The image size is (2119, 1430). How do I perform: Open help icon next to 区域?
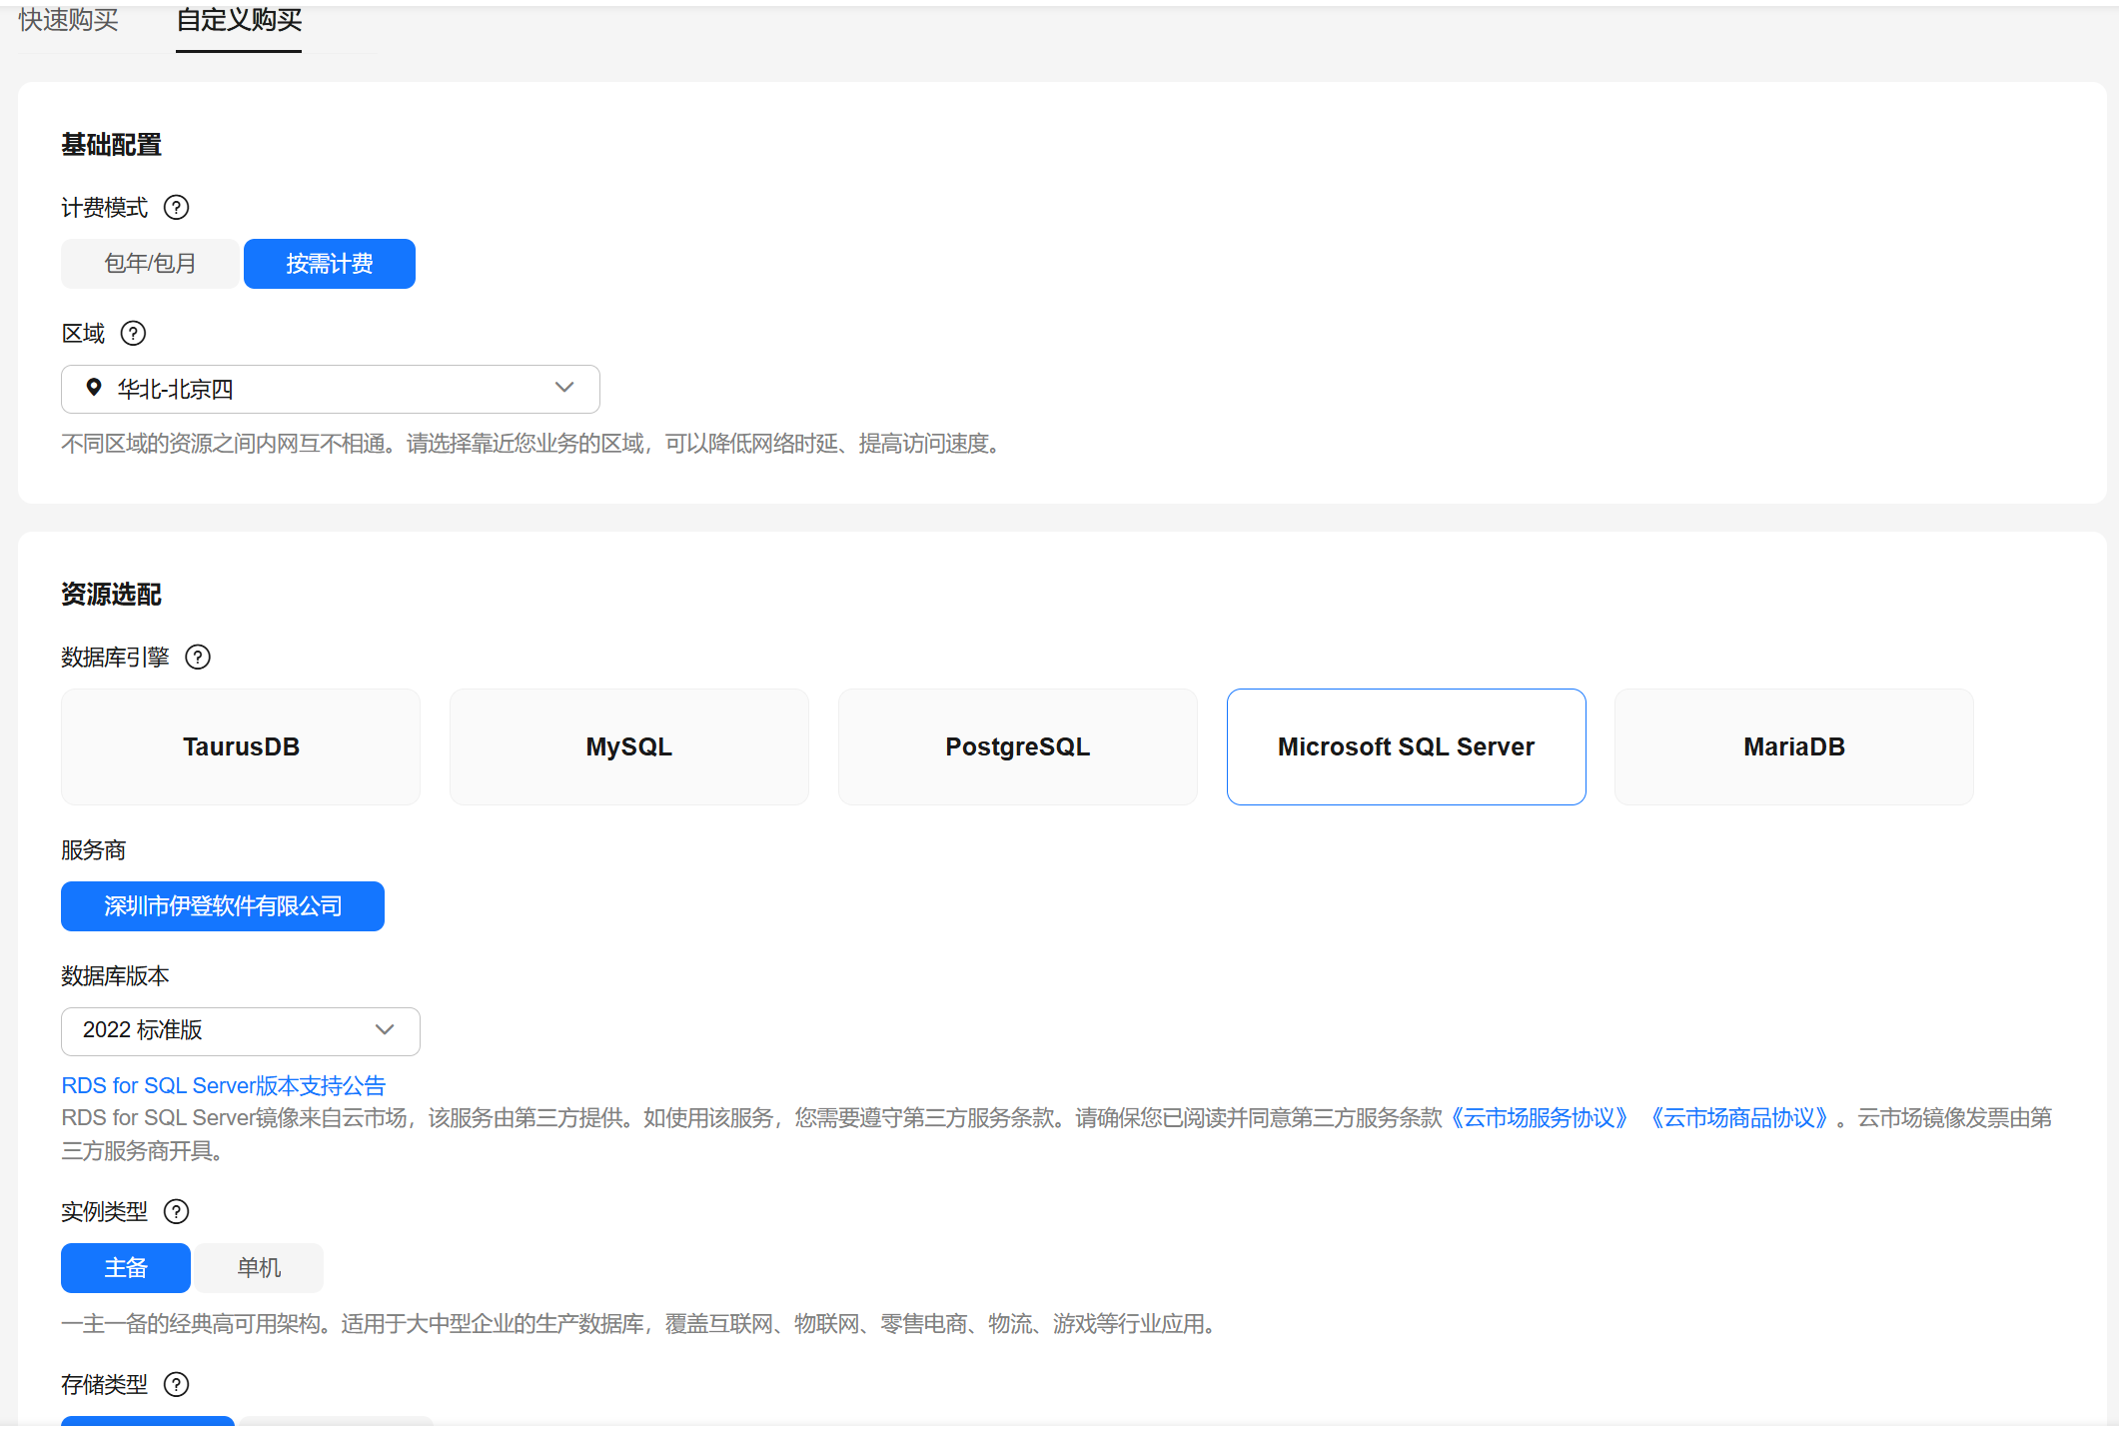coord(133,334)
